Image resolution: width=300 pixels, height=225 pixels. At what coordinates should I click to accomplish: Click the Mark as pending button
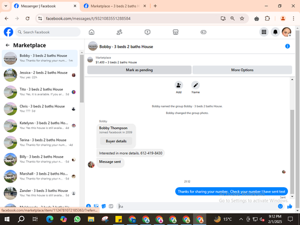pos(139,70)
